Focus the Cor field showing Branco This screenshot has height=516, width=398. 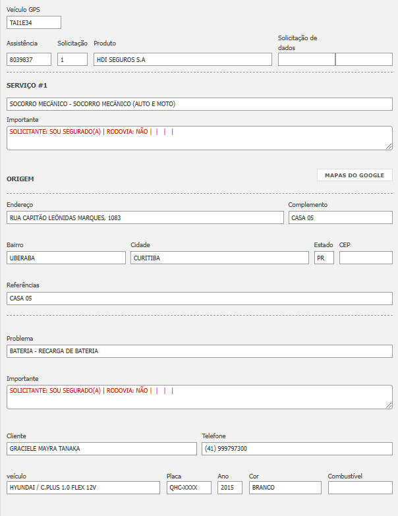[x=285, y=488]
